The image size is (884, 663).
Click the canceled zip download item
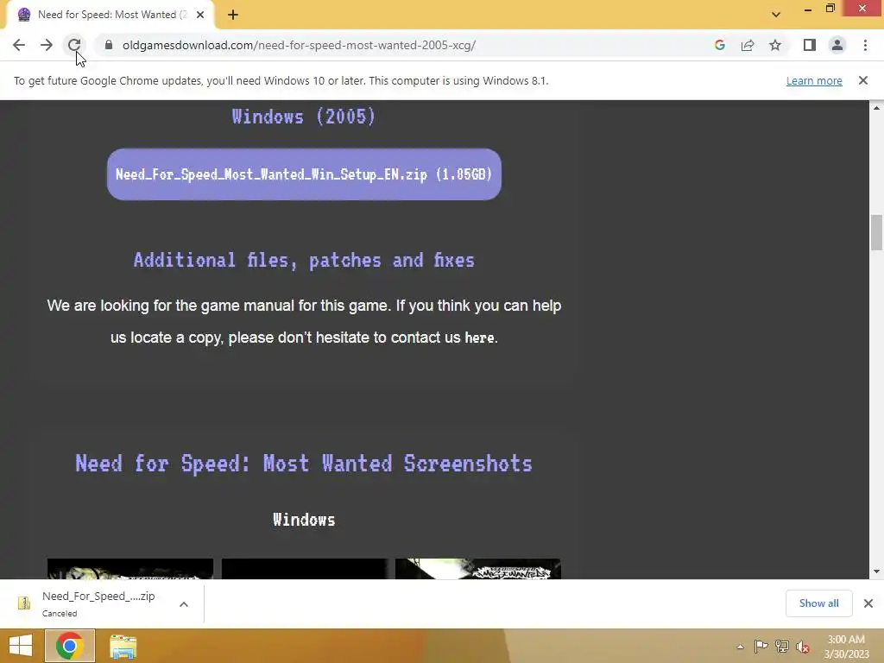[98, 603]
